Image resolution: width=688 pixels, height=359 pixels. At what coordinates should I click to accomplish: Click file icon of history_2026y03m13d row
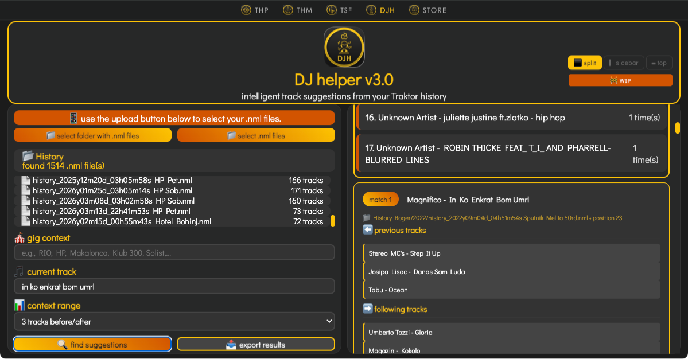click(x=26, y=211)
